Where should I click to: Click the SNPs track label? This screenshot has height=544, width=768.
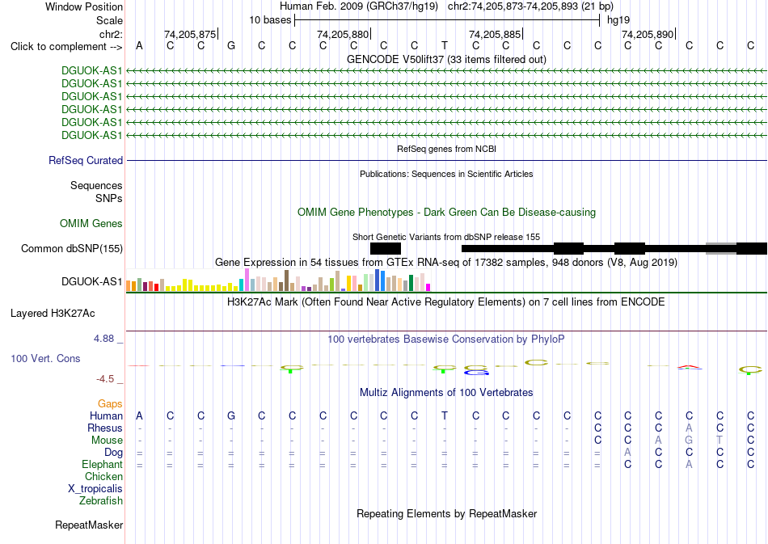click(109, 198)
